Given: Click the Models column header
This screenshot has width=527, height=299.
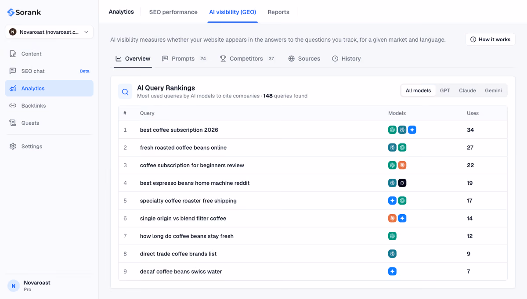Looking at the screenshot, I should 397,113.
